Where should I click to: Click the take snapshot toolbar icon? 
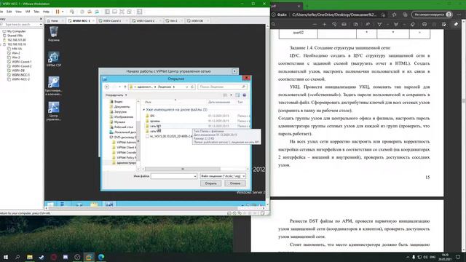click(82, 12)
